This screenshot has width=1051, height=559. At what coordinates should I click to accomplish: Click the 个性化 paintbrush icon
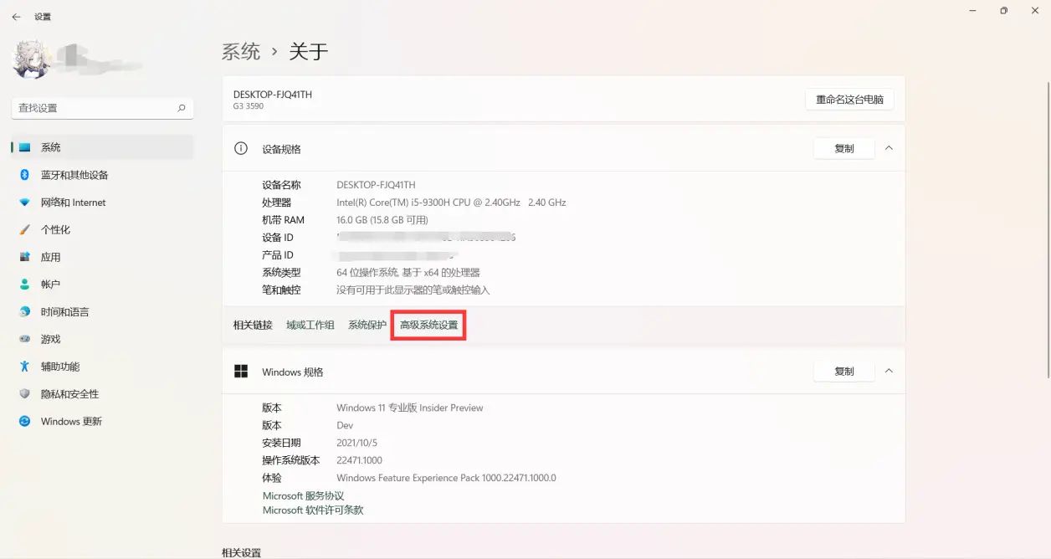click(x=25, y=229)
